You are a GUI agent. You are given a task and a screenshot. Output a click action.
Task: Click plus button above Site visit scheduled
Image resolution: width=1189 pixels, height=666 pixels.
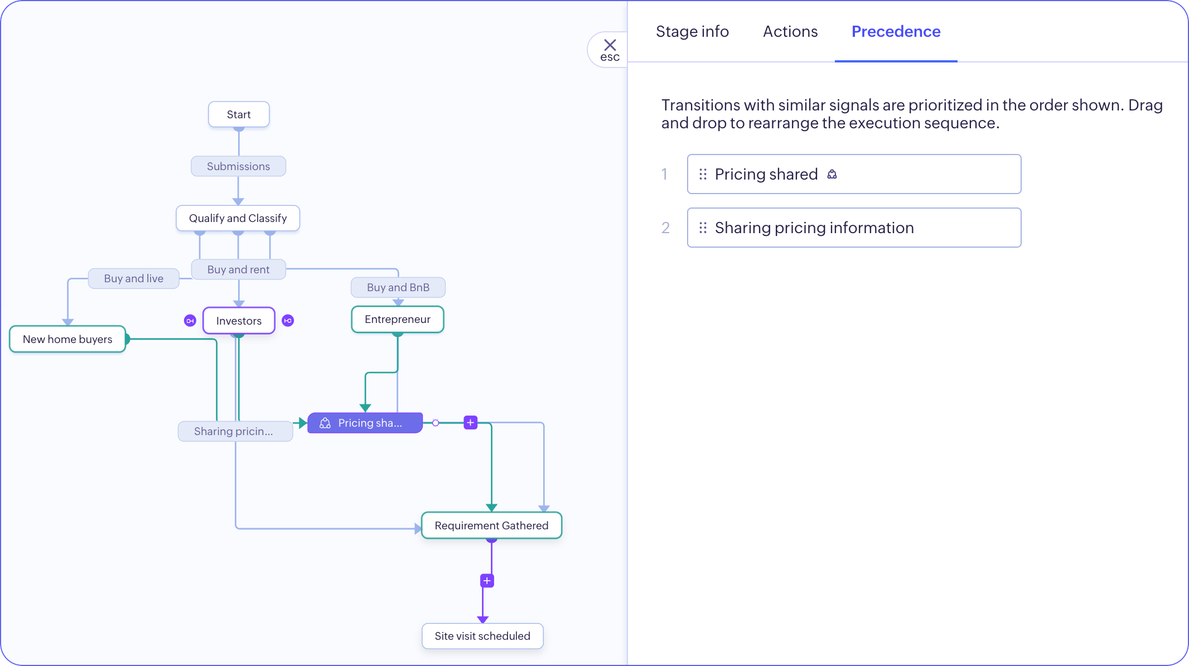[487, 581]
